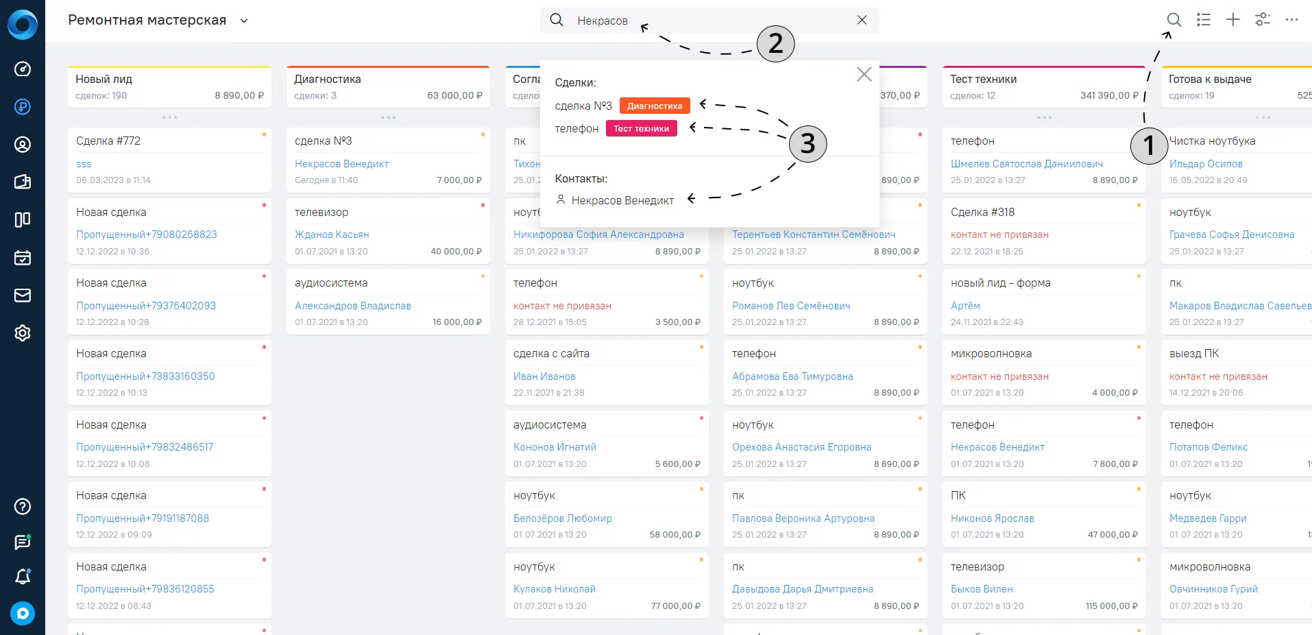
Task: Open the ruble deals icon in left sidebar
Action: click(x=23, y=106)
